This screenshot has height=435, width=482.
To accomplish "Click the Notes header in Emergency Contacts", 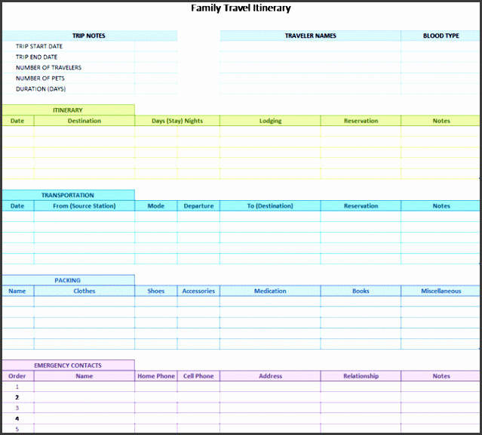I will click(441, 376).
